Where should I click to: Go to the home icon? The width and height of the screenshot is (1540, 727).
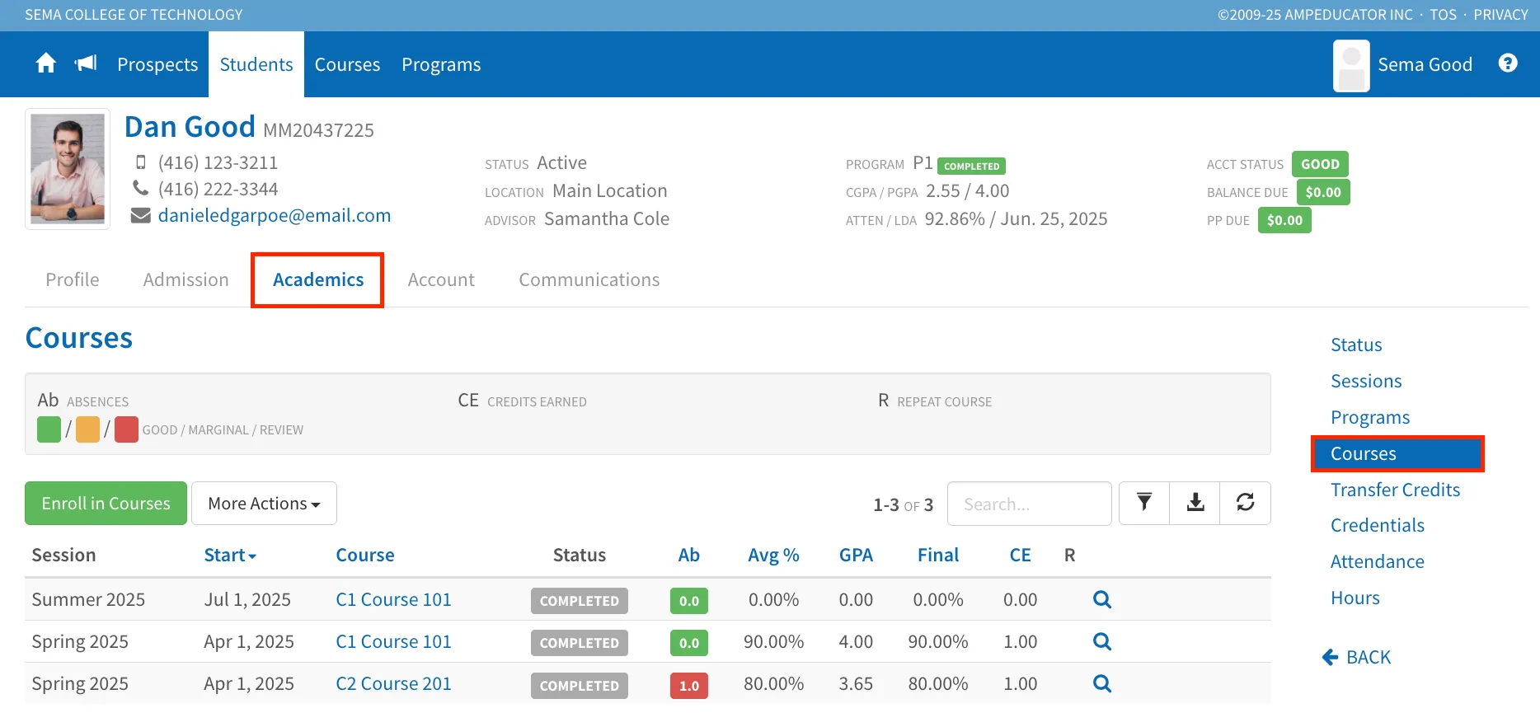46,63
